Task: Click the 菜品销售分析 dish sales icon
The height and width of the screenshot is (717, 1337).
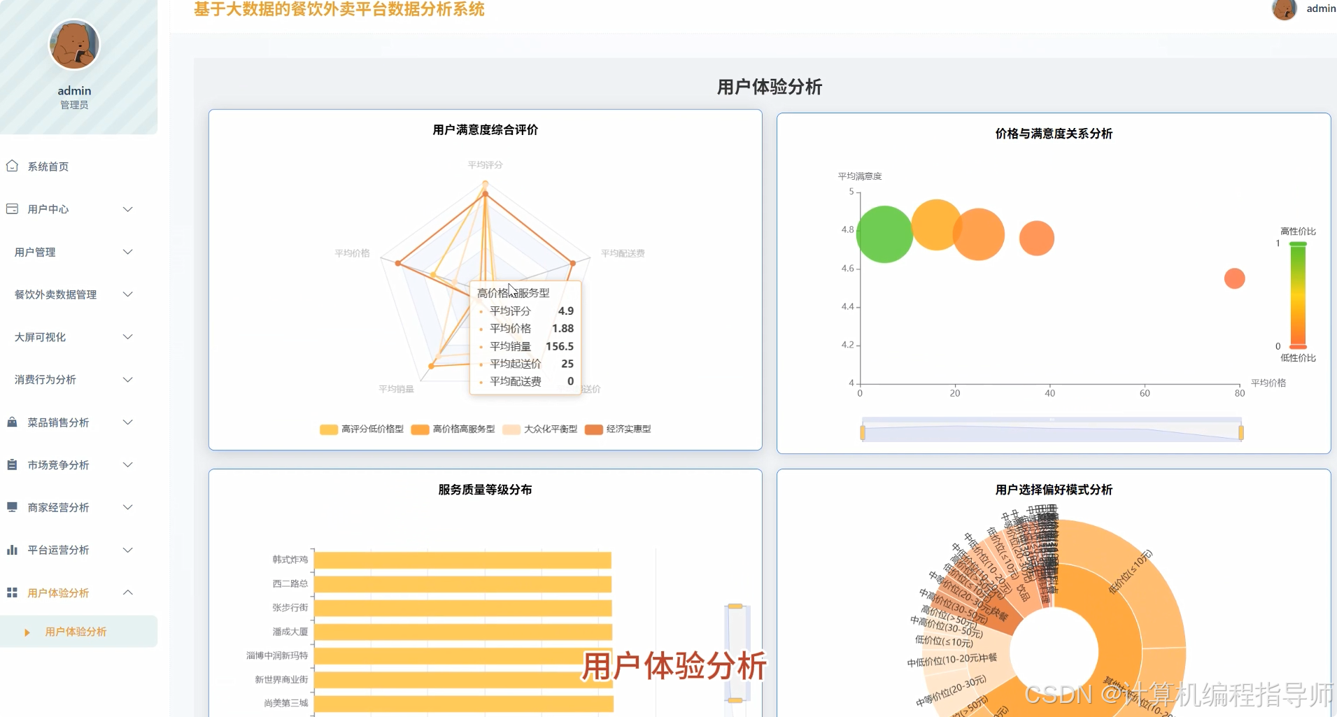Action: click(x=11, y=422)
